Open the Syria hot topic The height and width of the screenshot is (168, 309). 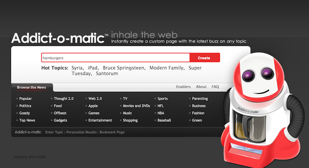click(x=78, y=68)
